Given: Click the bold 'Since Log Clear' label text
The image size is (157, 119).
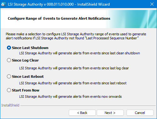Looking at the screenshot, I should [25, 60].
